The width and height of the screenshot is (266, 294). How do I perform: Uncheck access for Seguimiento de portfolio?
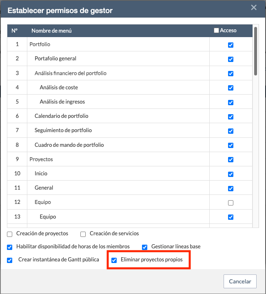(x=231, y=131)
